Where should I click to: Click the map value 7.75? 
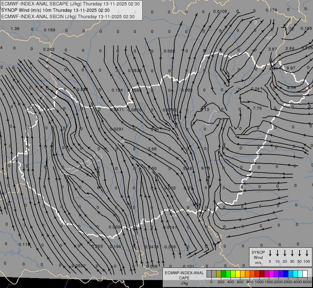coord(257,108)
